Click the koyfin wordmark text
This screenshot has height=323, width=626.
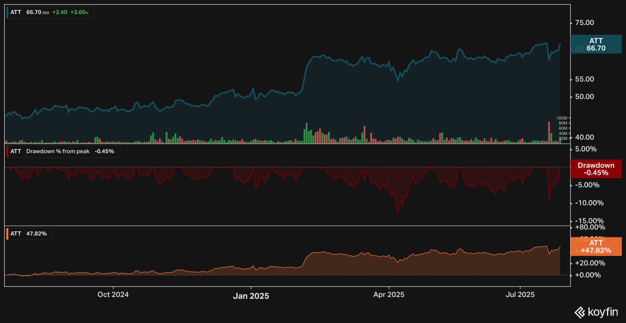pos(603,312)
